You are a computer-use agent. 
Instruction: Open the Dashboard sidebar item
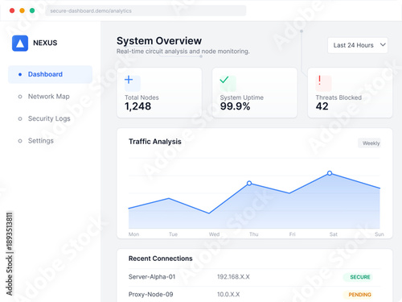[50, 74]
